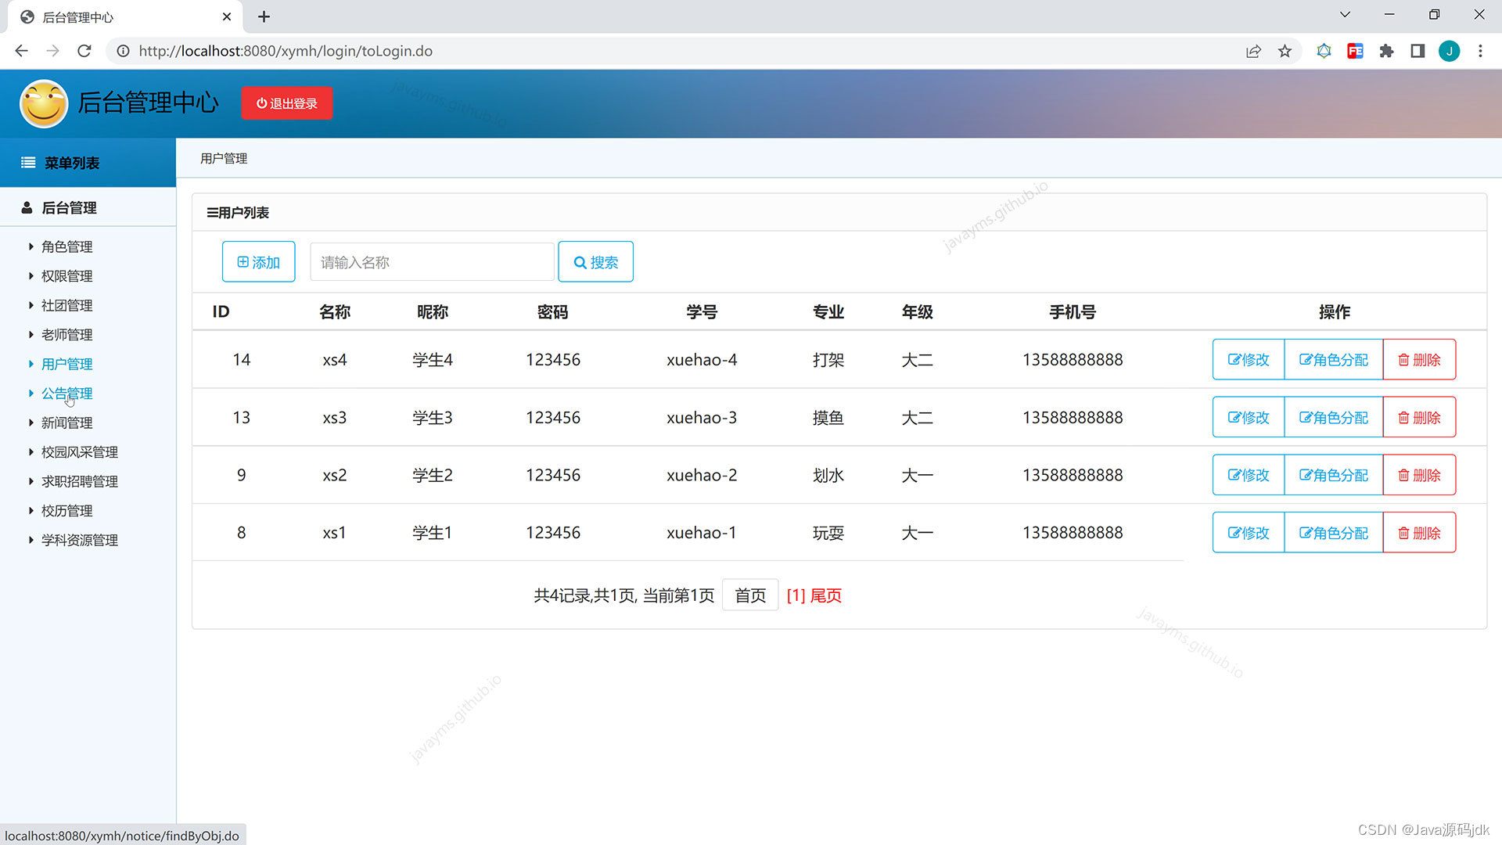Click the FE helper extension icon
Viewport: 1502px width, 845px height.
click(x=1355, y=51)
